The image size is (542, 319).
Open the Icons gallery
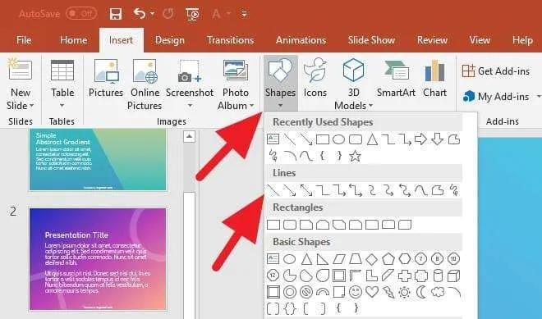[315, 78]
